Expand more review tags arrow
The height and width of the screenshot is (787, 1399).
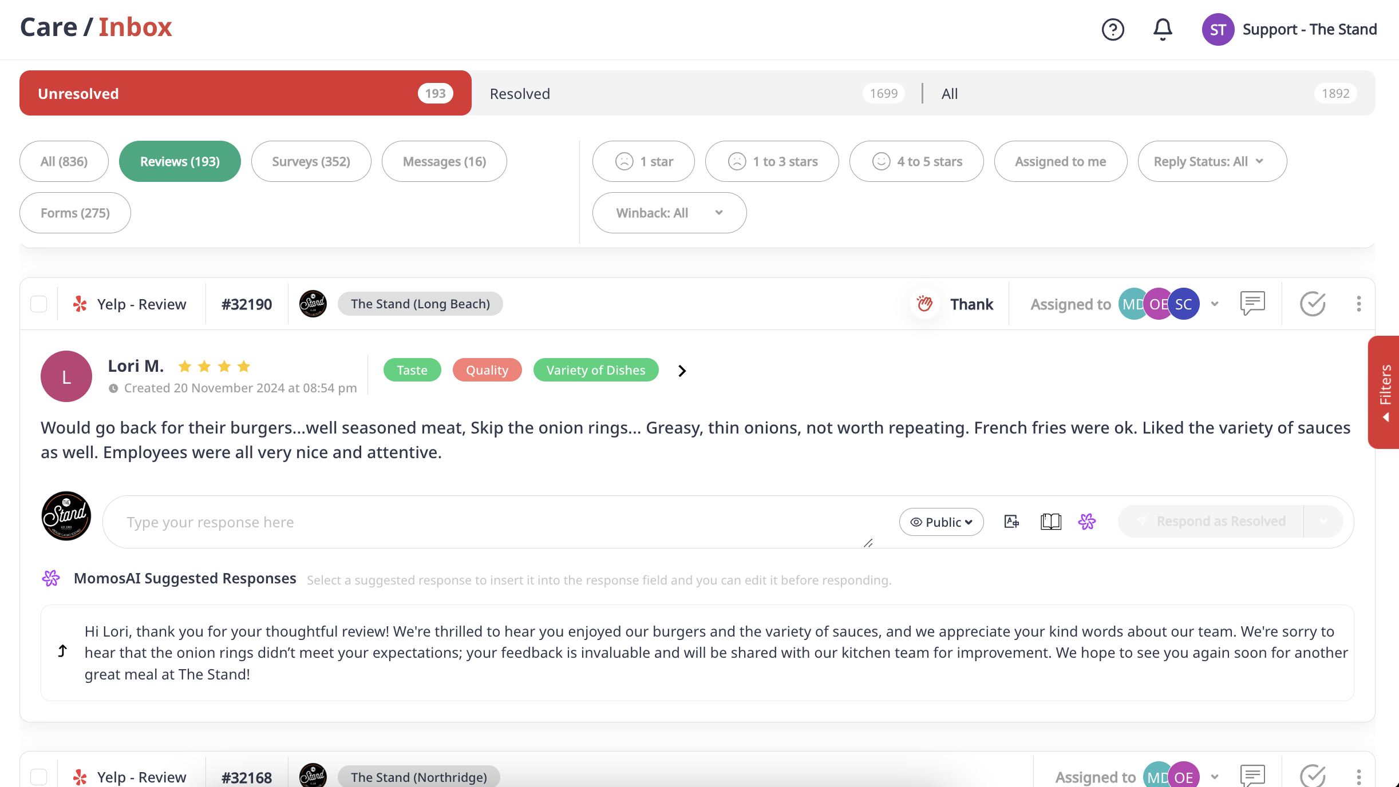[x=682, y=371]
